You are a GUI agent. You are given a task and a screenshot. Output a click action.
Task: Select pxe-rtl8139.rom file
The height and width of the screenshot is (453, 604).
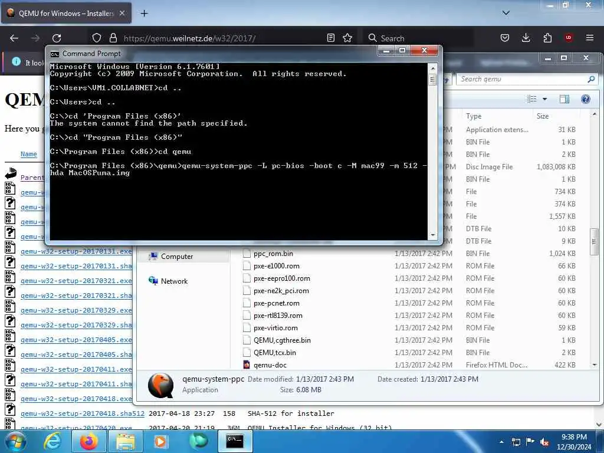278,316
